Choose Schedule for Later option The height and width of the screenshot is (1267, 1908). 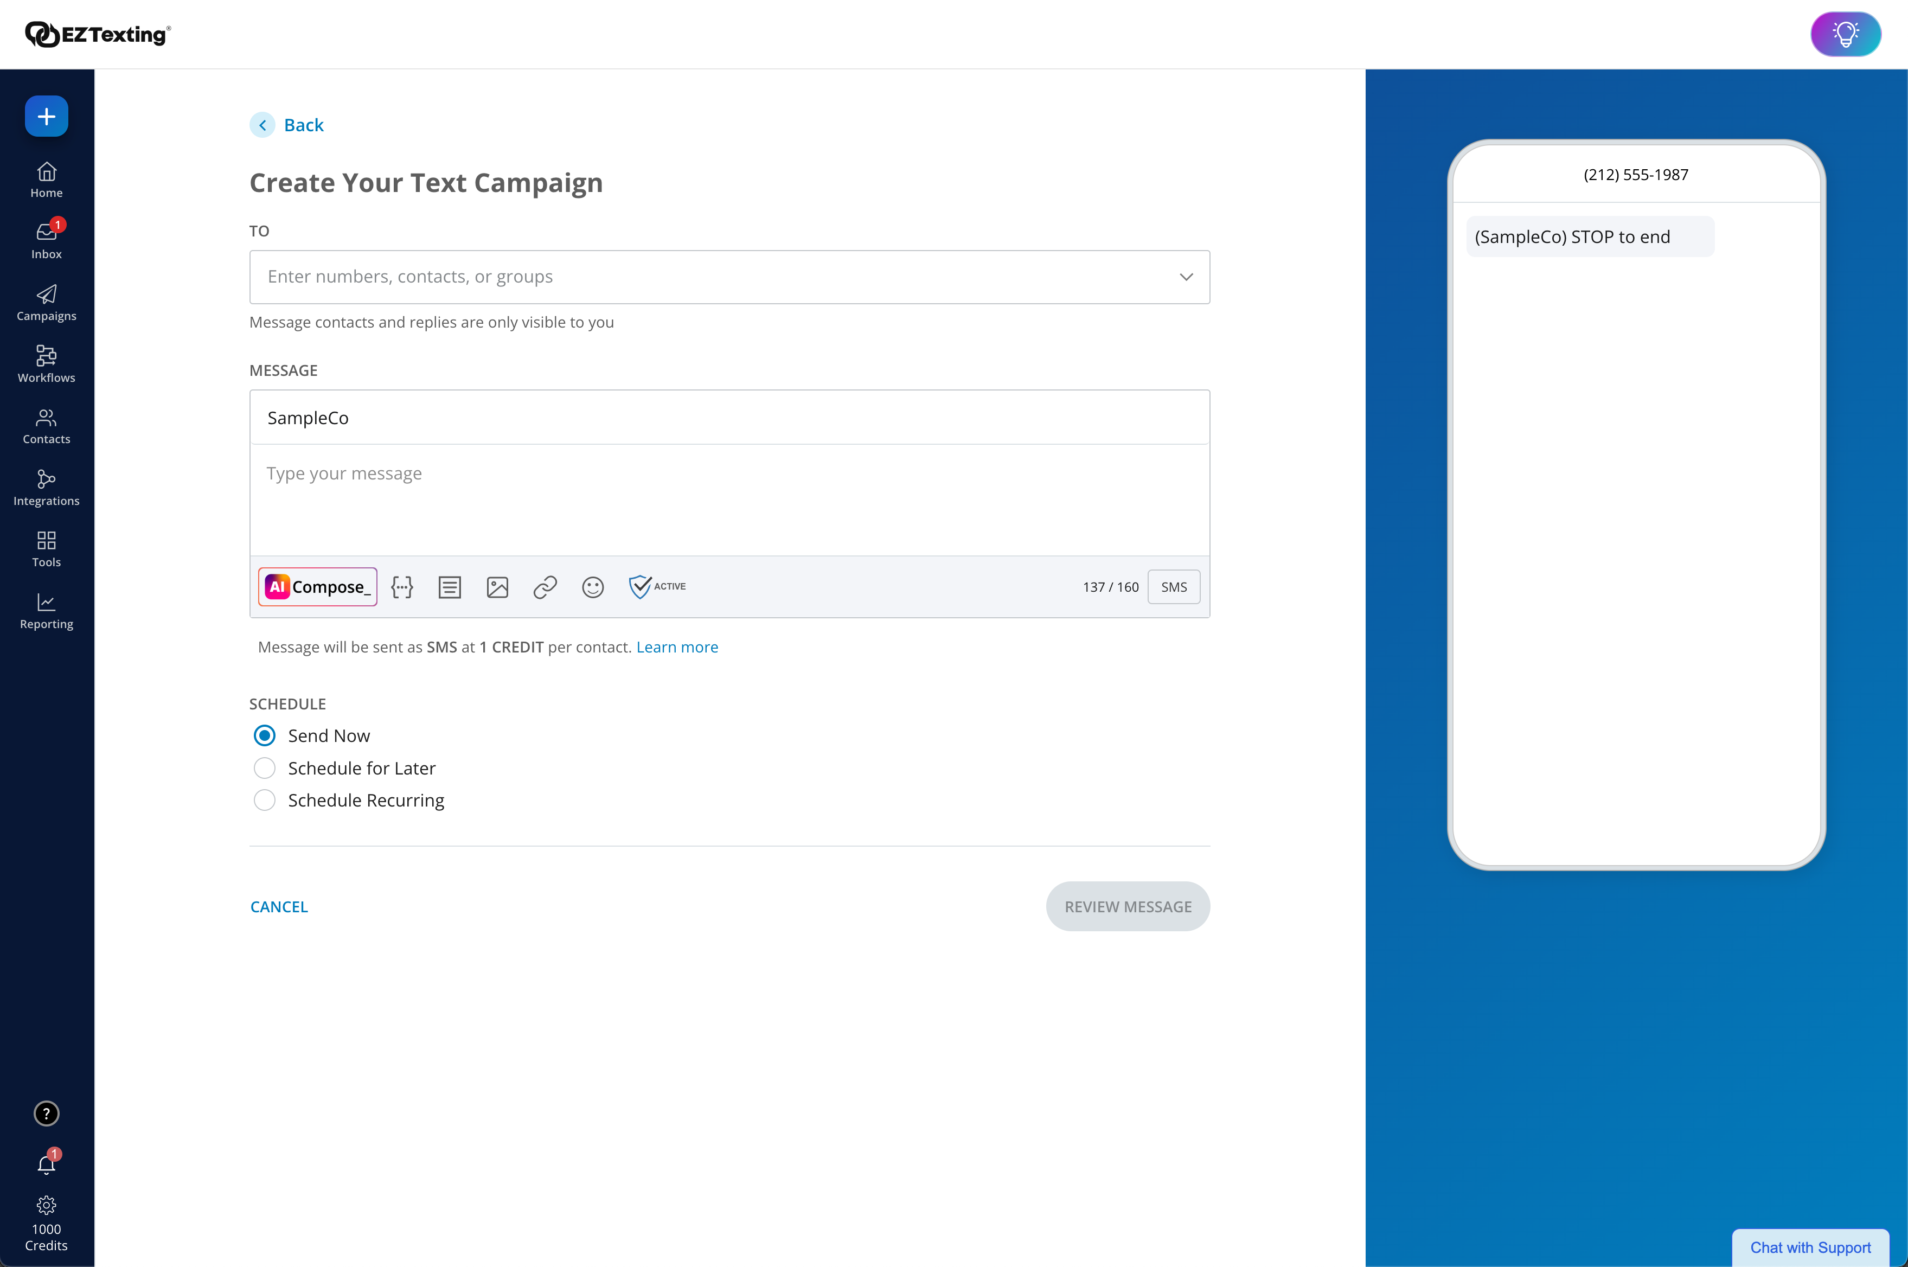pyautogui.click(x=265, y=767)
